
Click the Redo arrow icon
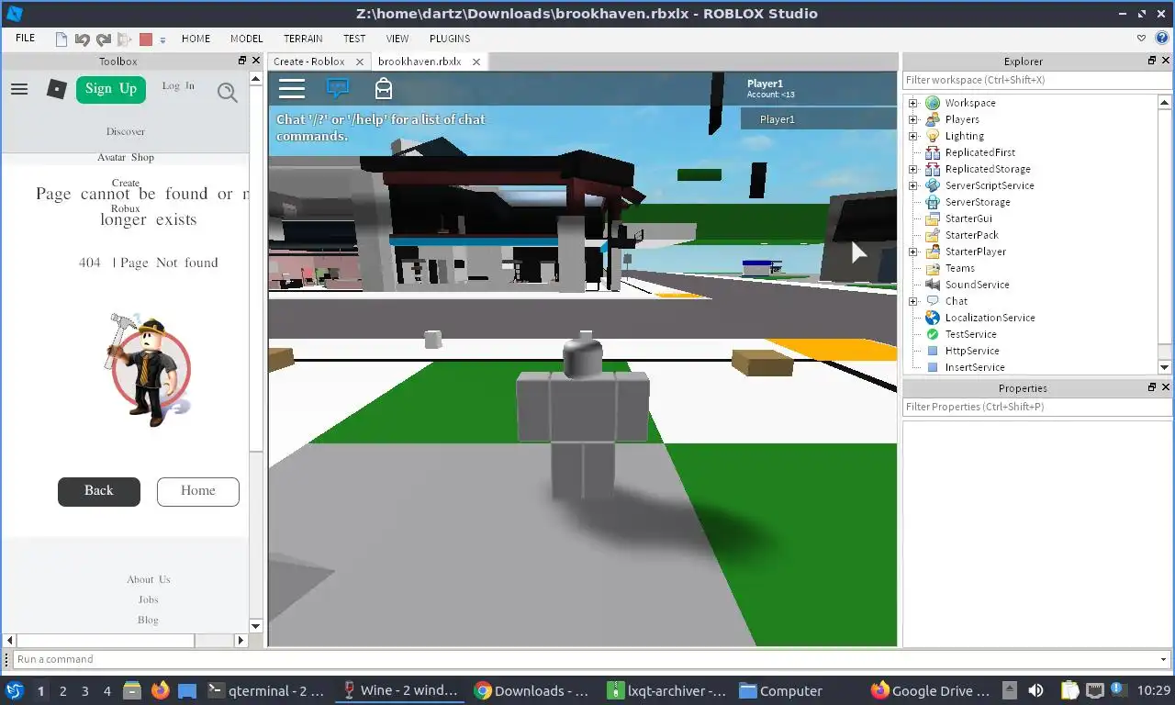[103, 39]
